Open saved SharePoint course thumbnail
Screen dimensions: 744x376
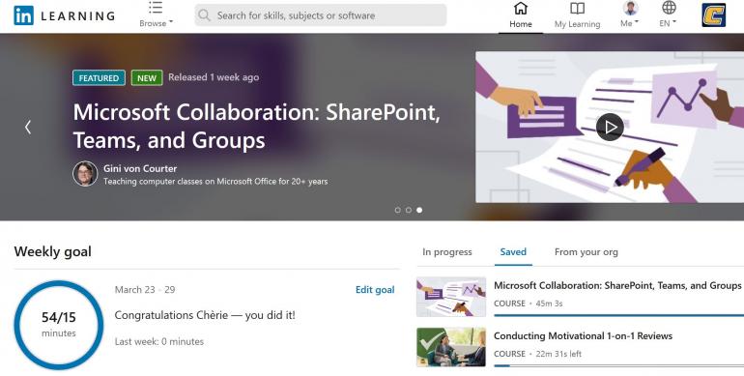pos(451,297)
